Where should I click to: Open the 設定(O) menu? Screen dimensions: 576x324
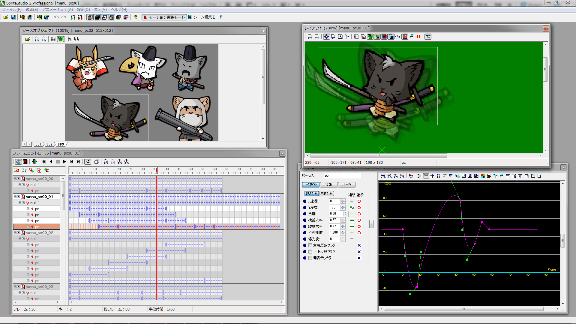click(83, 10)
